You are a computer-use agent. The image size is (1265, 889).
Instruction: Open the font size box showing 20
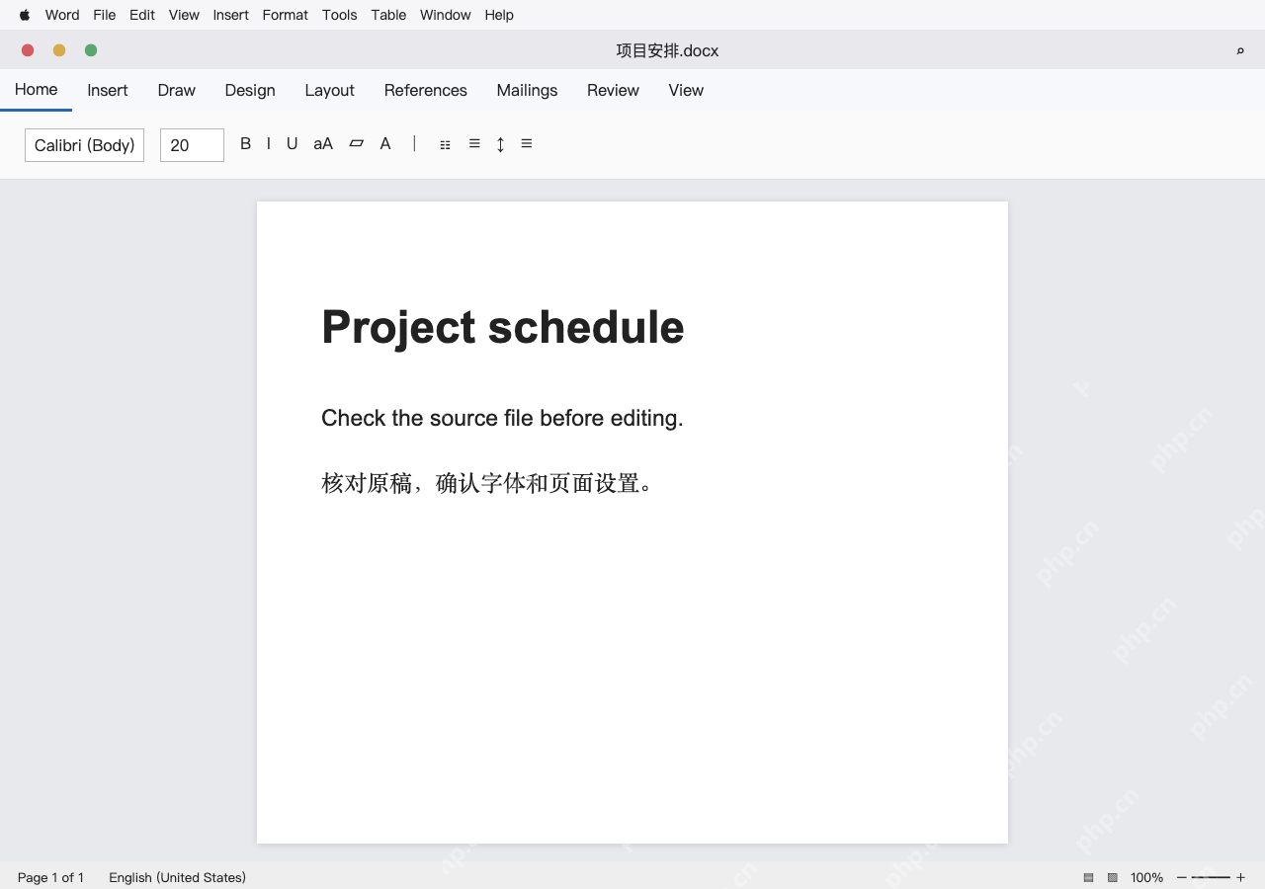click(x=192, y=145)
